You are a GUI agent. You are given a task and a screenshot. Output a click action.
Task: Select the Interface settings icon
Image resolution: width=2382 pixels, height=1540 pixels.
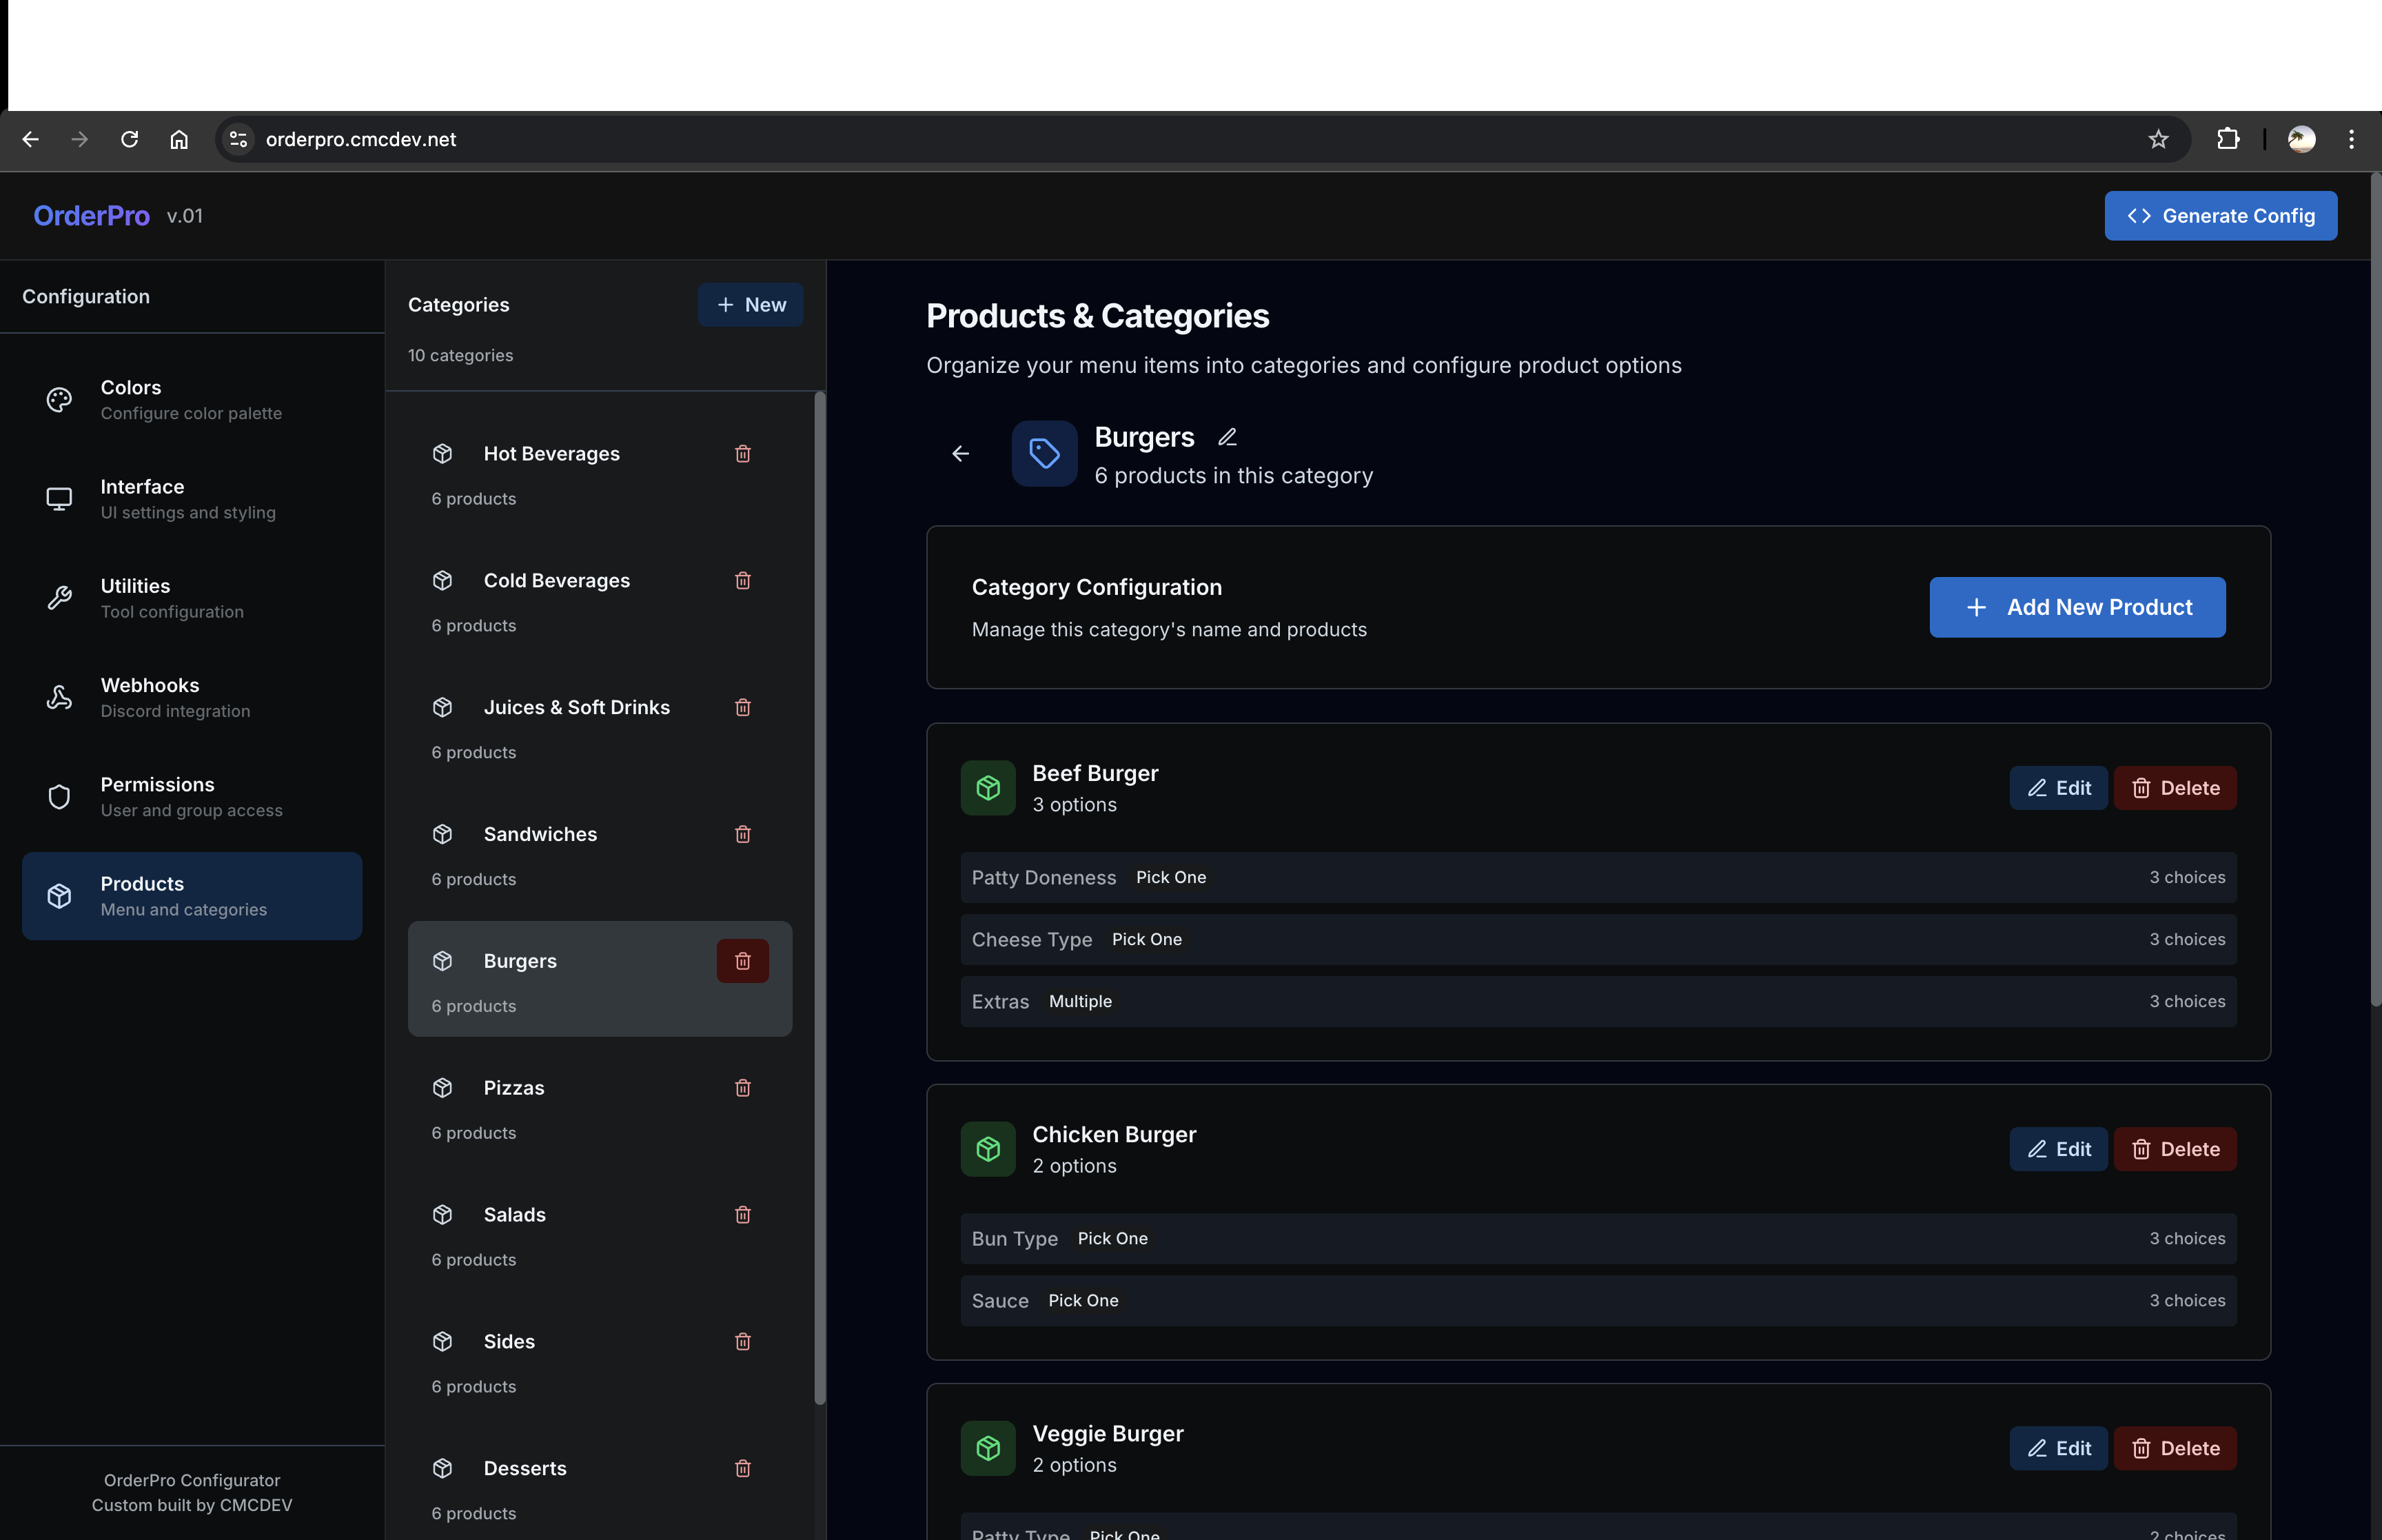[58, 498]
